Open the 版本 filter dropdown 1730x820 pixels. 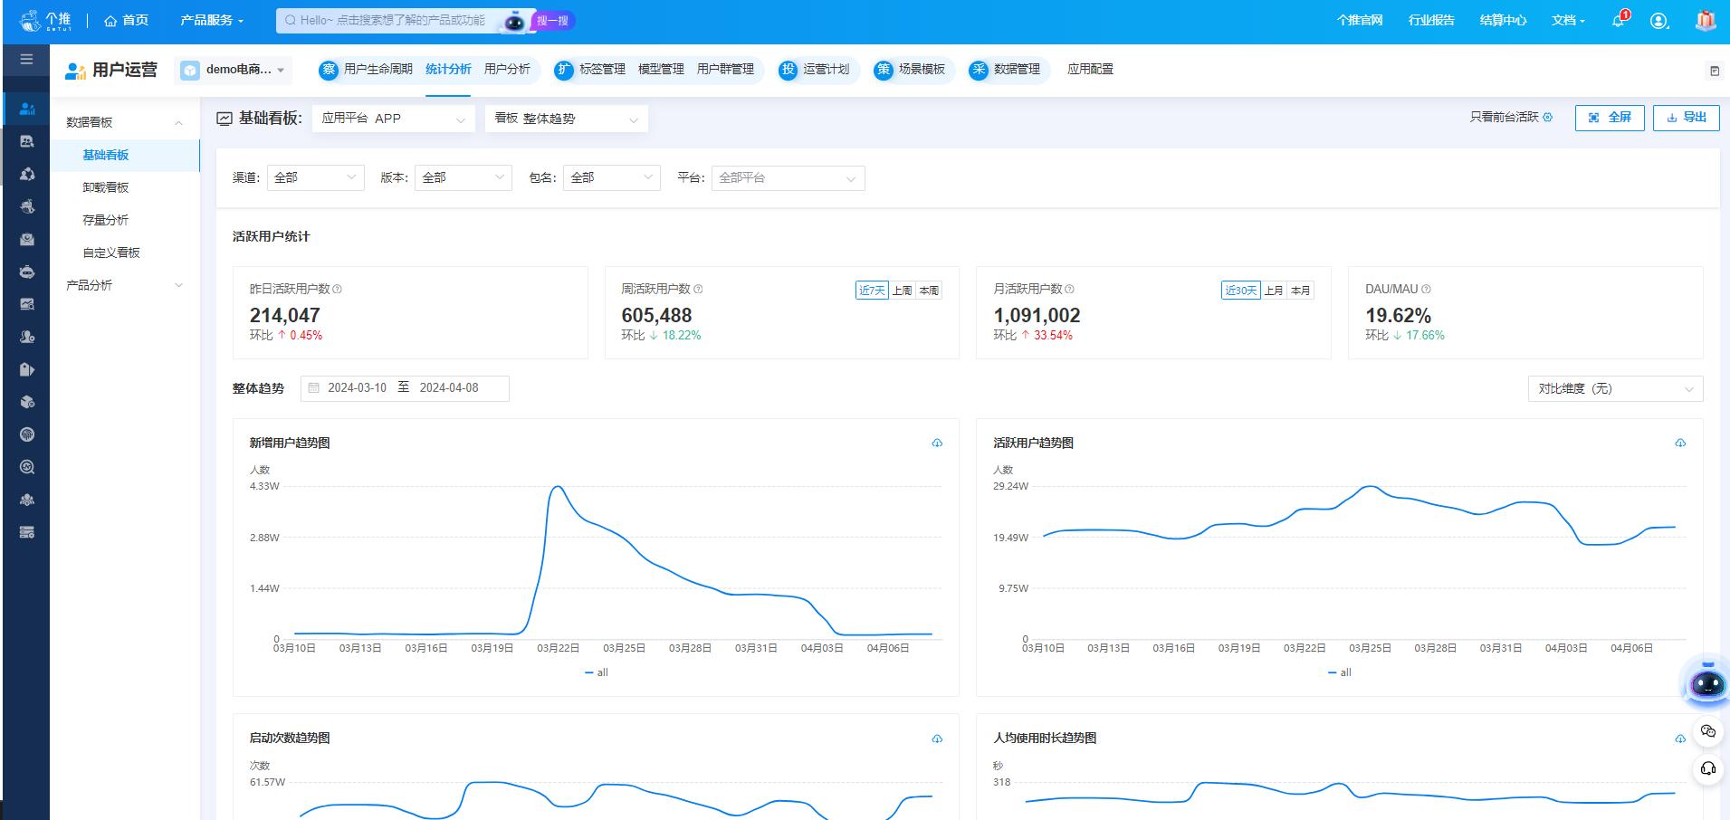click(x=464, y=178)
